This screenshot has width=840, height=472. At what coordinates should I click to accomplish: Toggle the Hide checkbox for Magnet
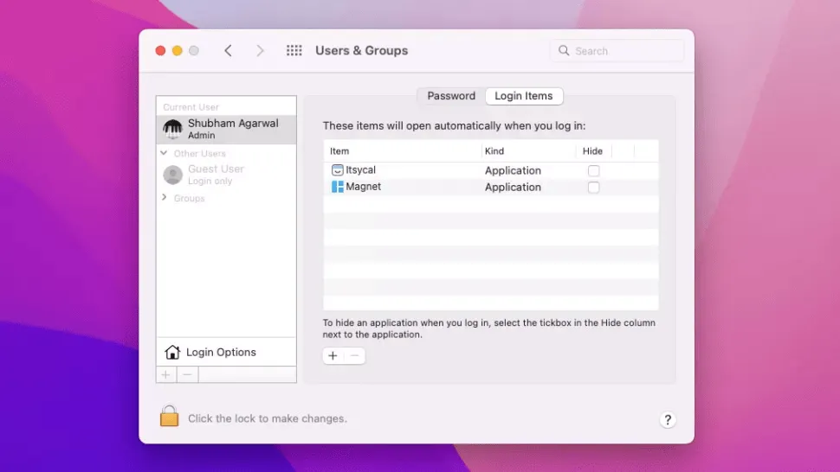(x=593, y=188)
